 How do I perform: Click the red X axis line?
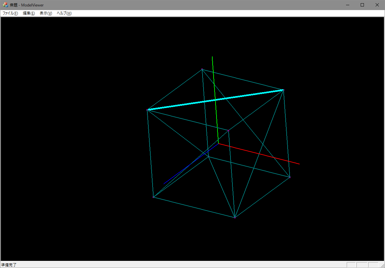(x=259, y=154)
